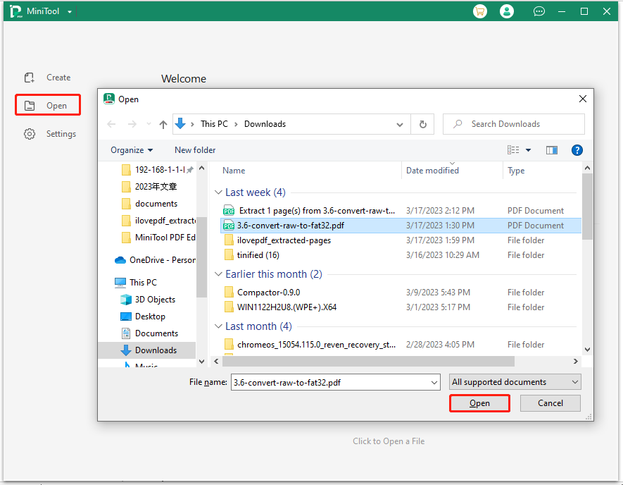This screenshot has width=623, height=485.
Task: Cancel the Open dialog
Action: point(550,403)
